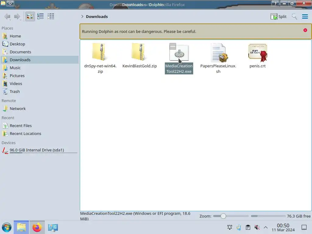The width and height of the screenshot is (312, 234).
Task: Open Desktop in Places
Action: [39, 44]
